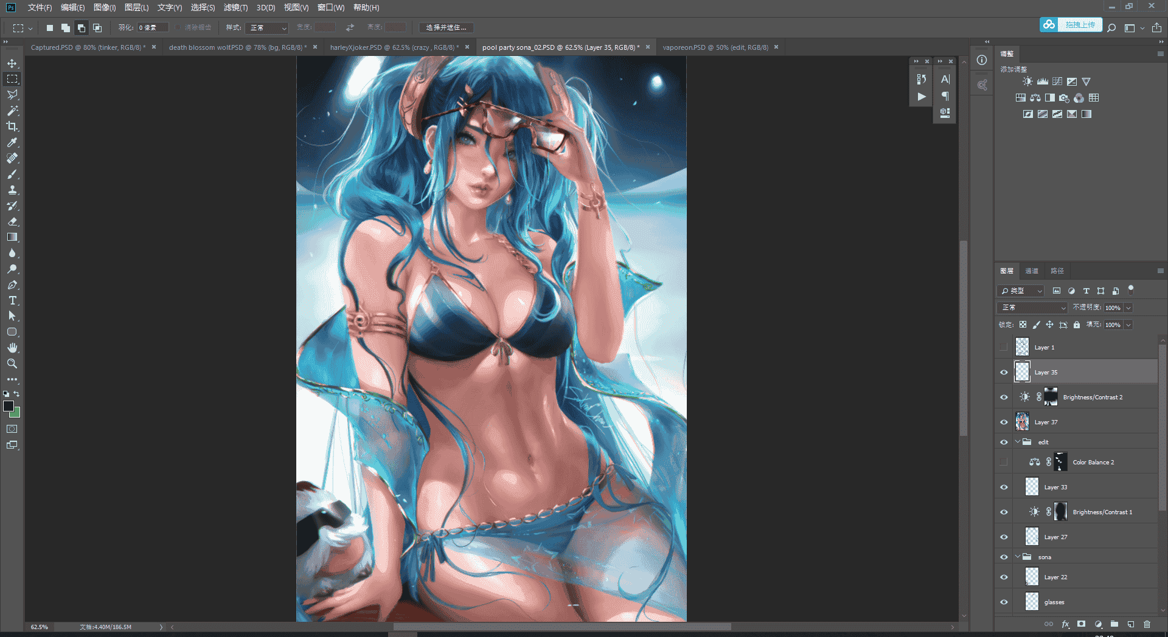1168x637 pixels.
Task: Open the Image (图像) menu
Action: 105,7
